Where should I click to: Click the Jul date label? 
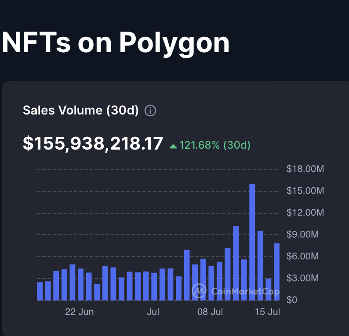[153, 312]
